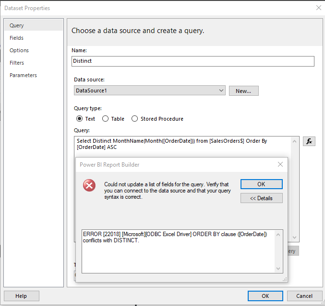The height and width of the screenshot is (306, 325).
Task: Click inside the Select Distinct query text
Action: point(172,144)
